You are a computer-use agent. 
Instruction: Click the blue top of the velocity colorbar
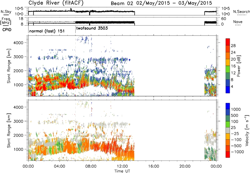coord(228,106)
